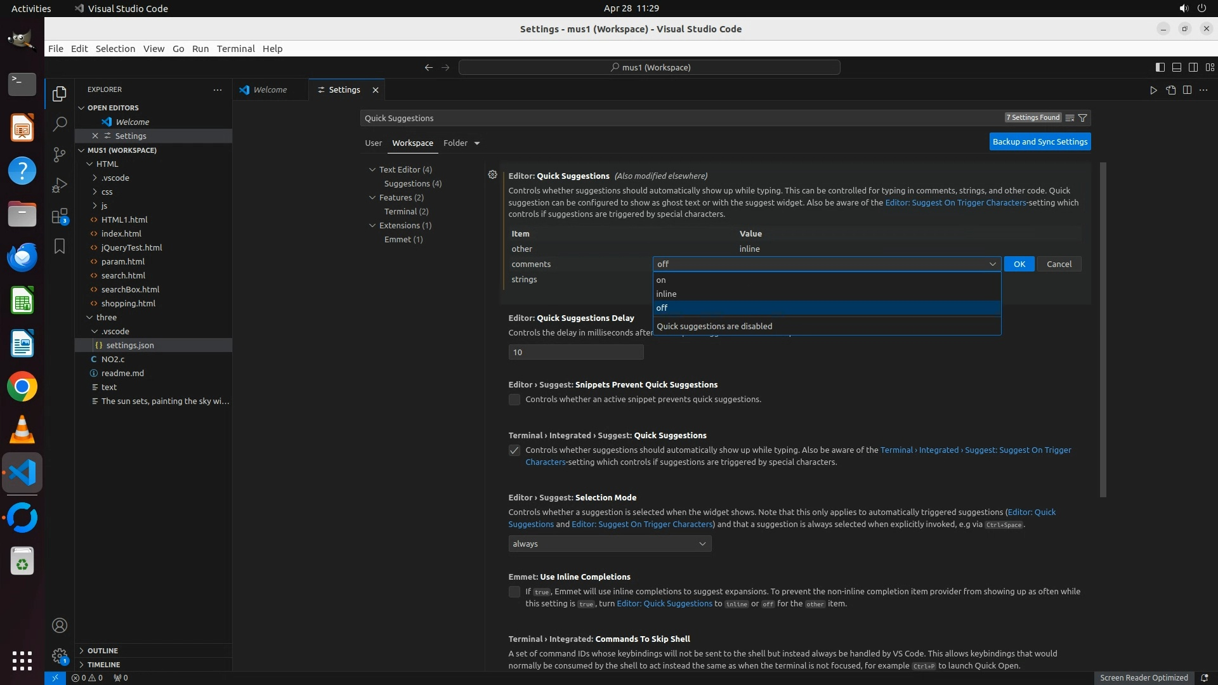Click the split editor right icon
1218x685 pixels.
click(1187, 90)
